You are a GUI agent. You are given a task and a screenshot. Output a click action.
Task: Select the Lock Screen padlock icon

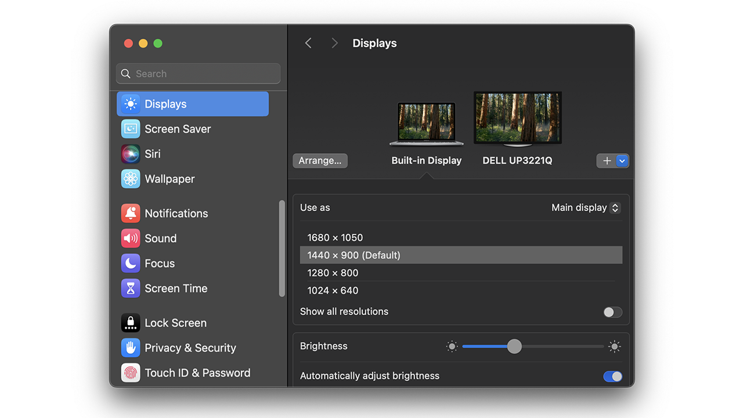tap(131, 323)
